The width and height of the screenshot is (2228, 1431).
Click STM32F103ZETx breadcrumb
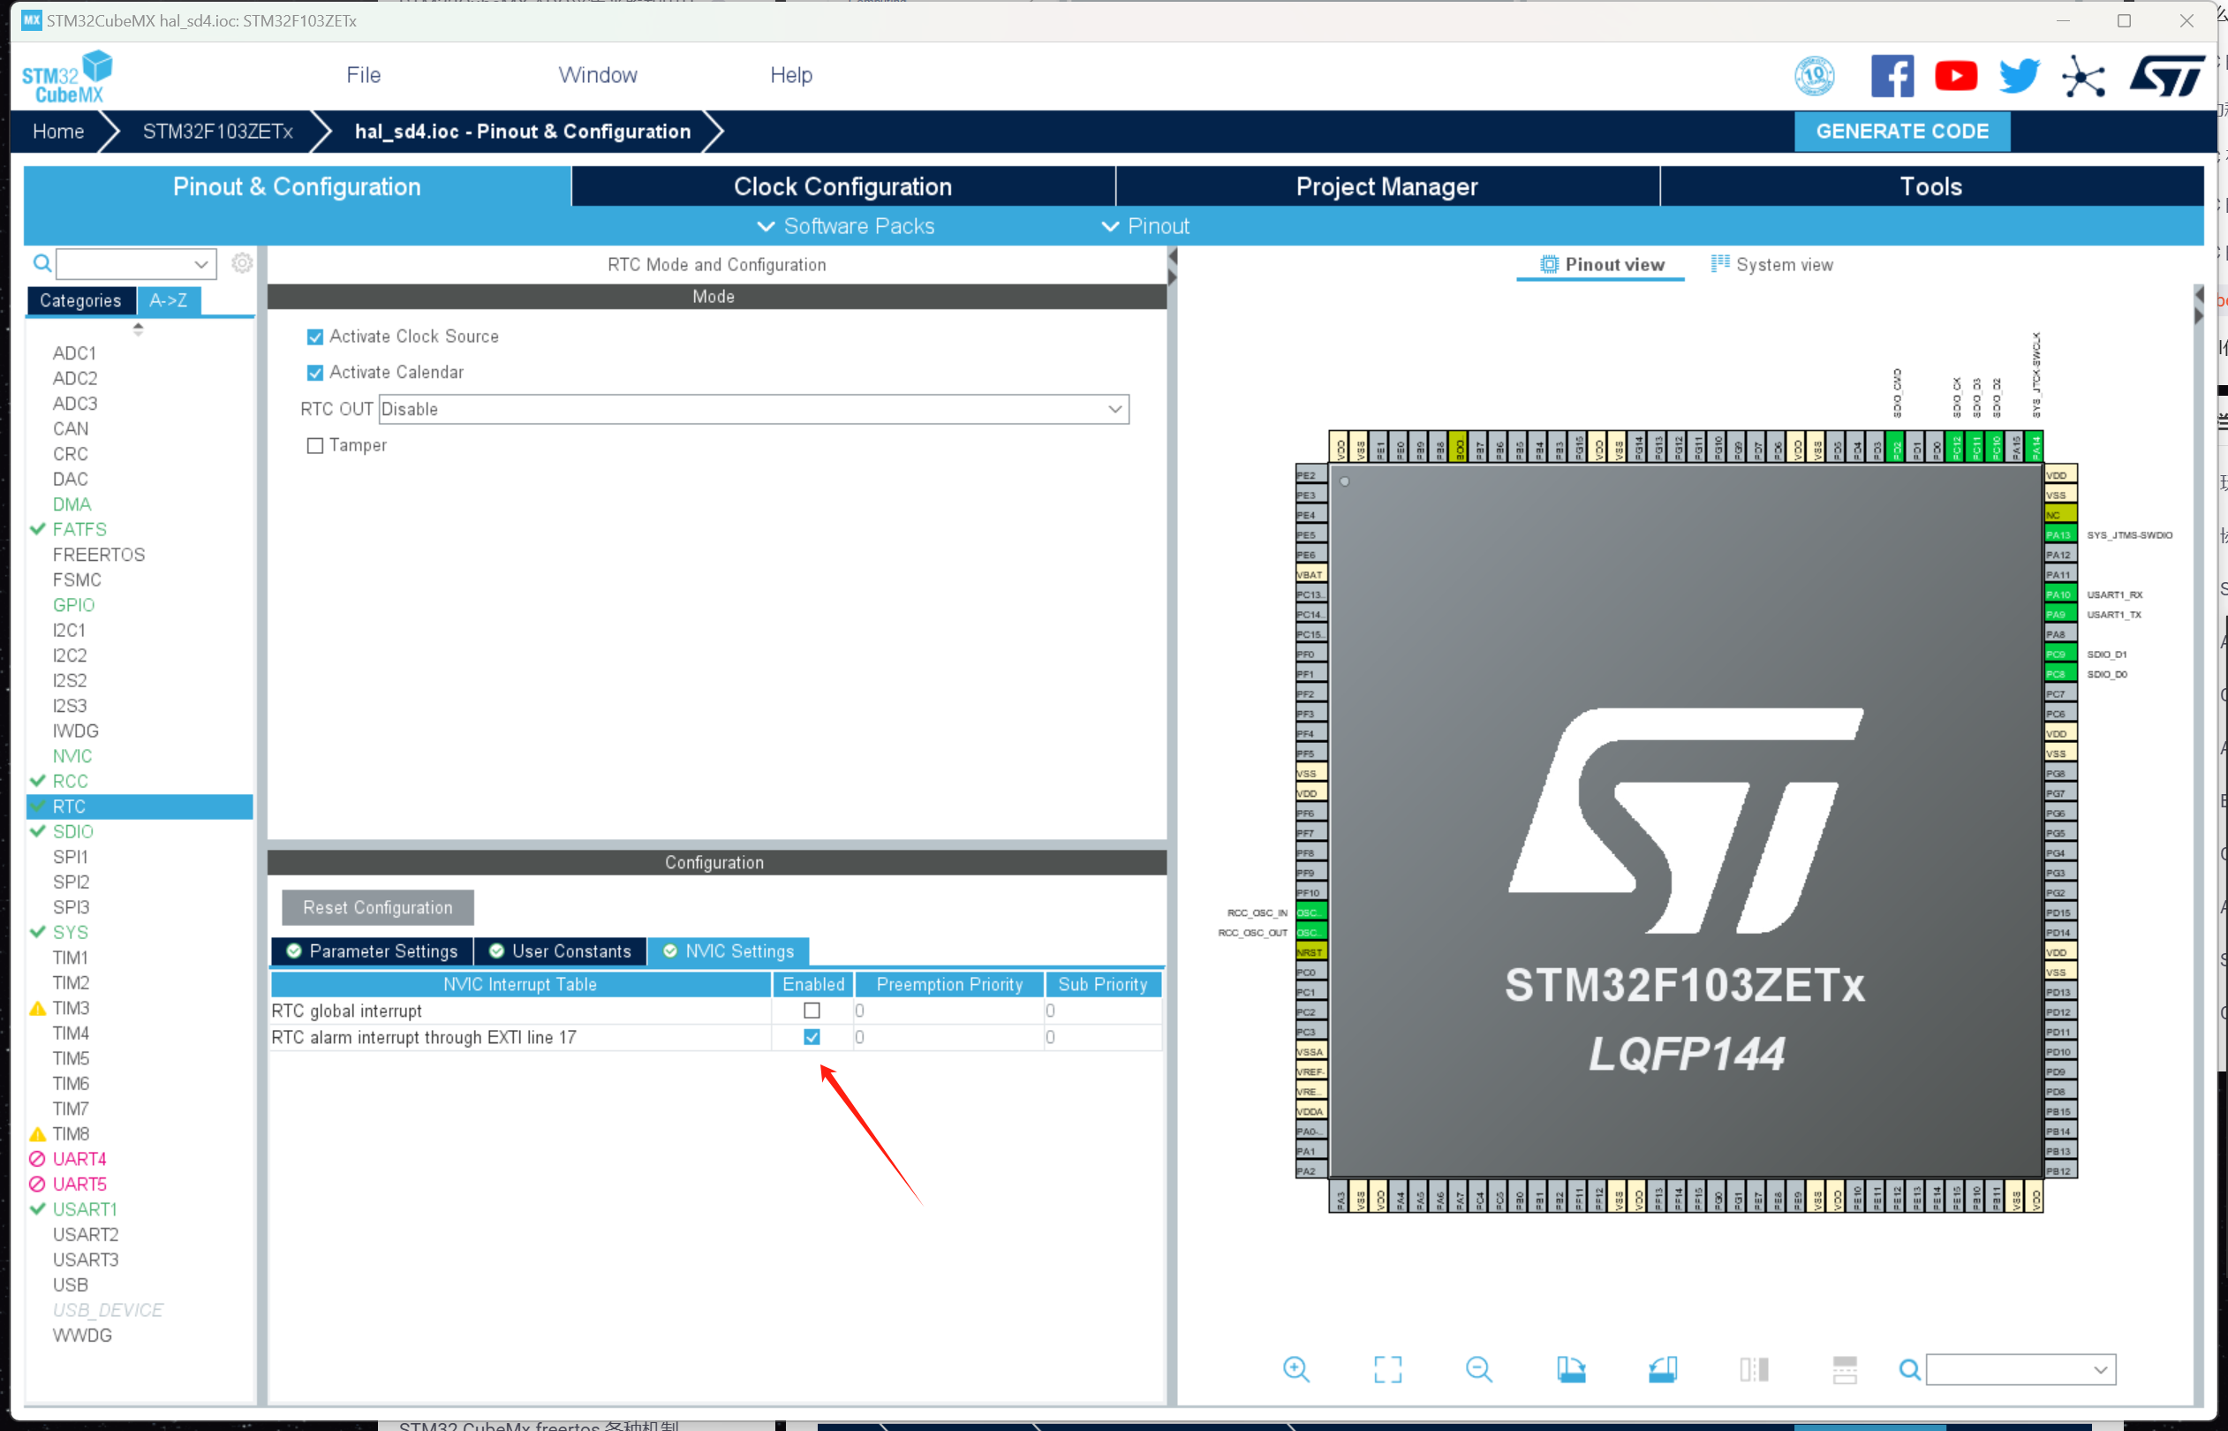[217, 131]
